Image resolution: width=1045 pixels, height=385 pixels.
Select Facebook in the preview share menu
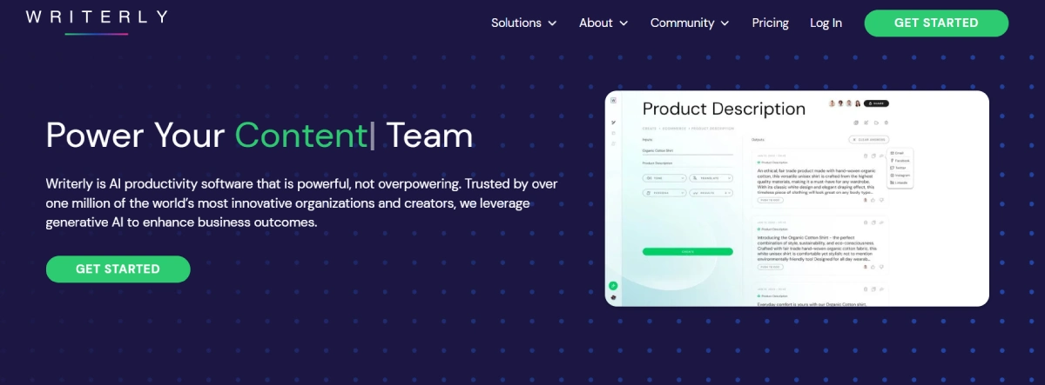coord(900,160)
